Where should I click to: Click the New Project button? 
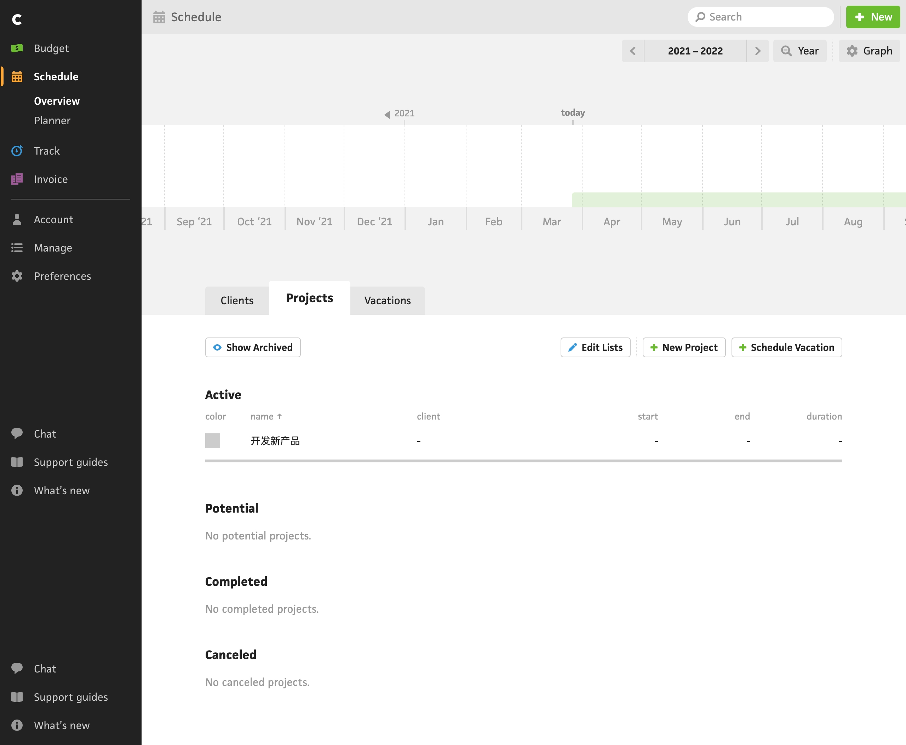pos(684,347)
